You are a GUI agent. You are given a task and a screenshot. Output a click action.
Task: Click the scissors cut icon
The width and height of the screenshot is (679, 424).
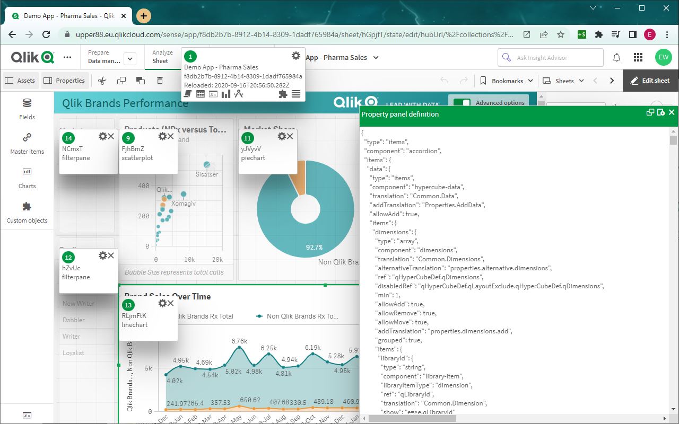102,81
